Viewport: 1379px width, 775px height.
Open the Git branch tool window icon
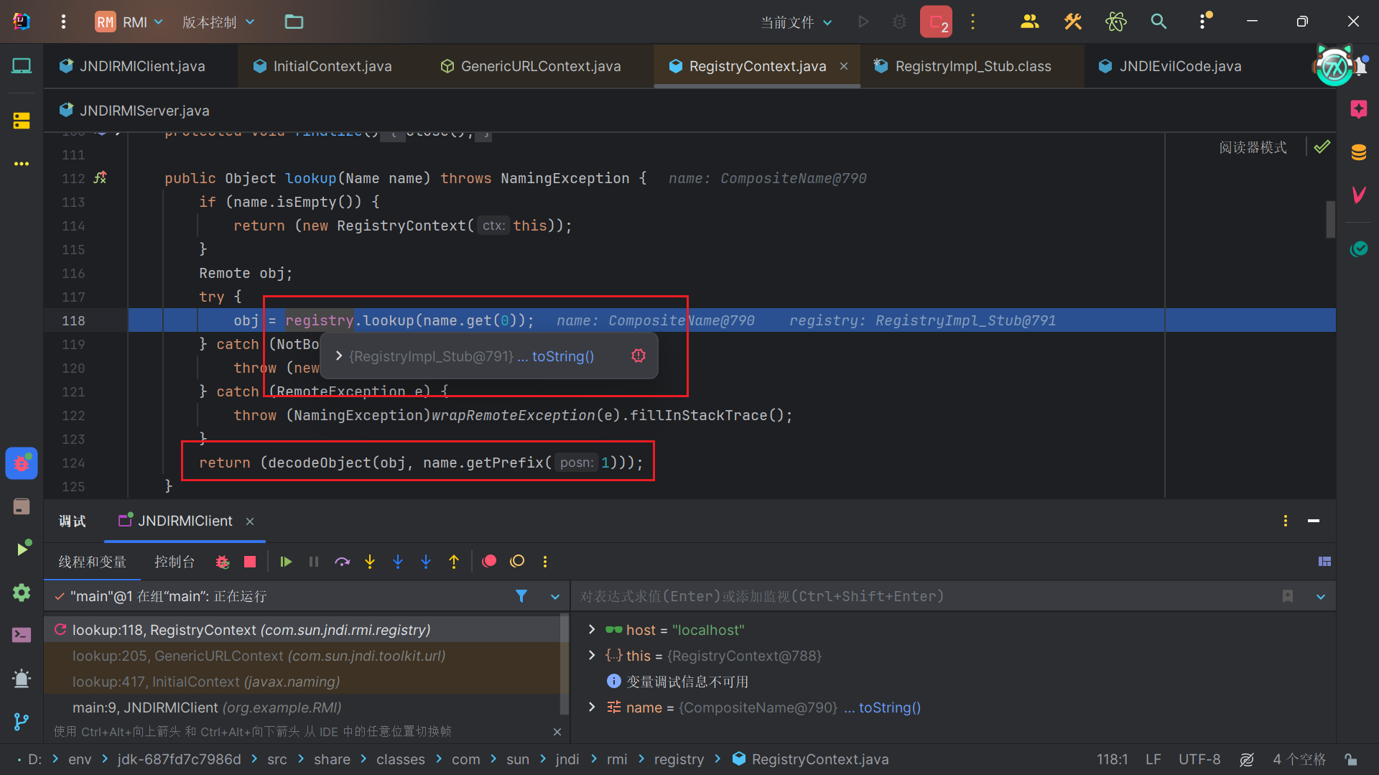(x=22, y=721)
